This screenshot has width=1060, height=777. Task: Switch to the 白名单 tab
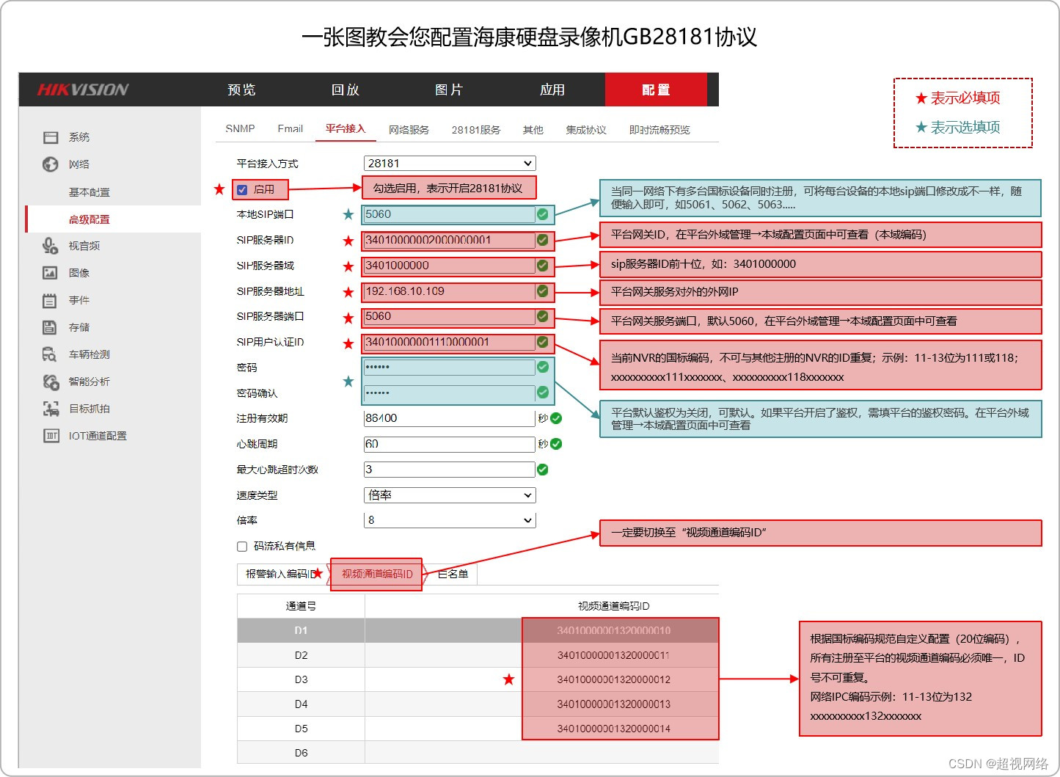pos(453,574)
